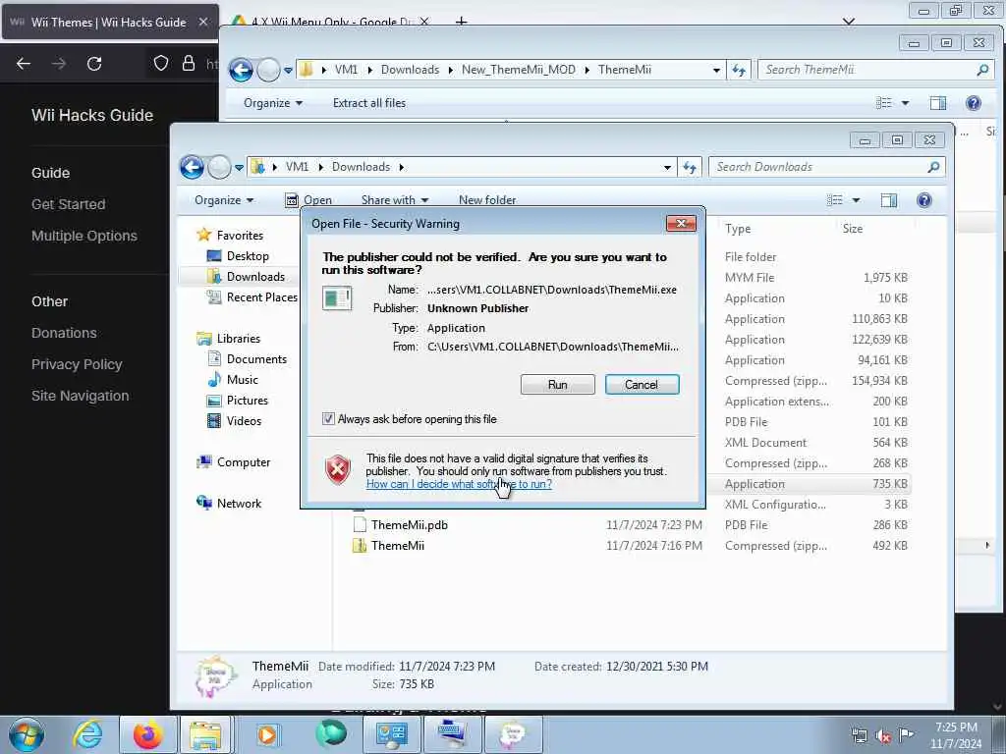Sort files by the Size column
1006x754 pixels.
tap(853, 228)
